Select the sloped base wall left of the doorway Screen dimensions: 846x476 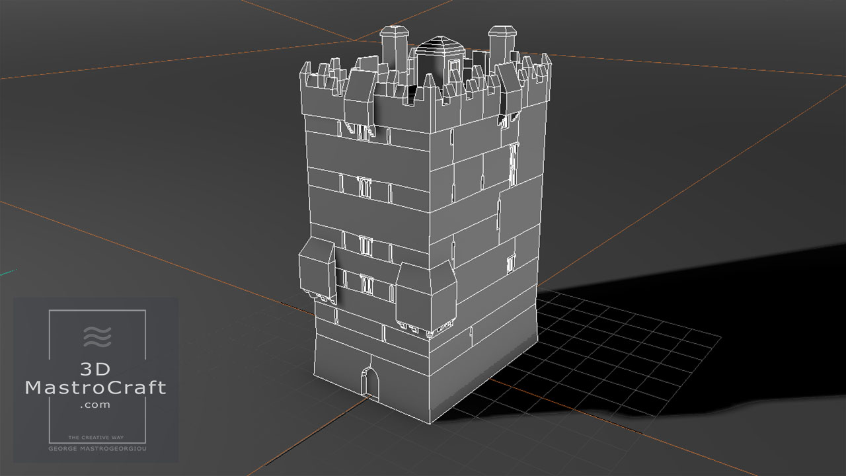click(x=336, y=360)
